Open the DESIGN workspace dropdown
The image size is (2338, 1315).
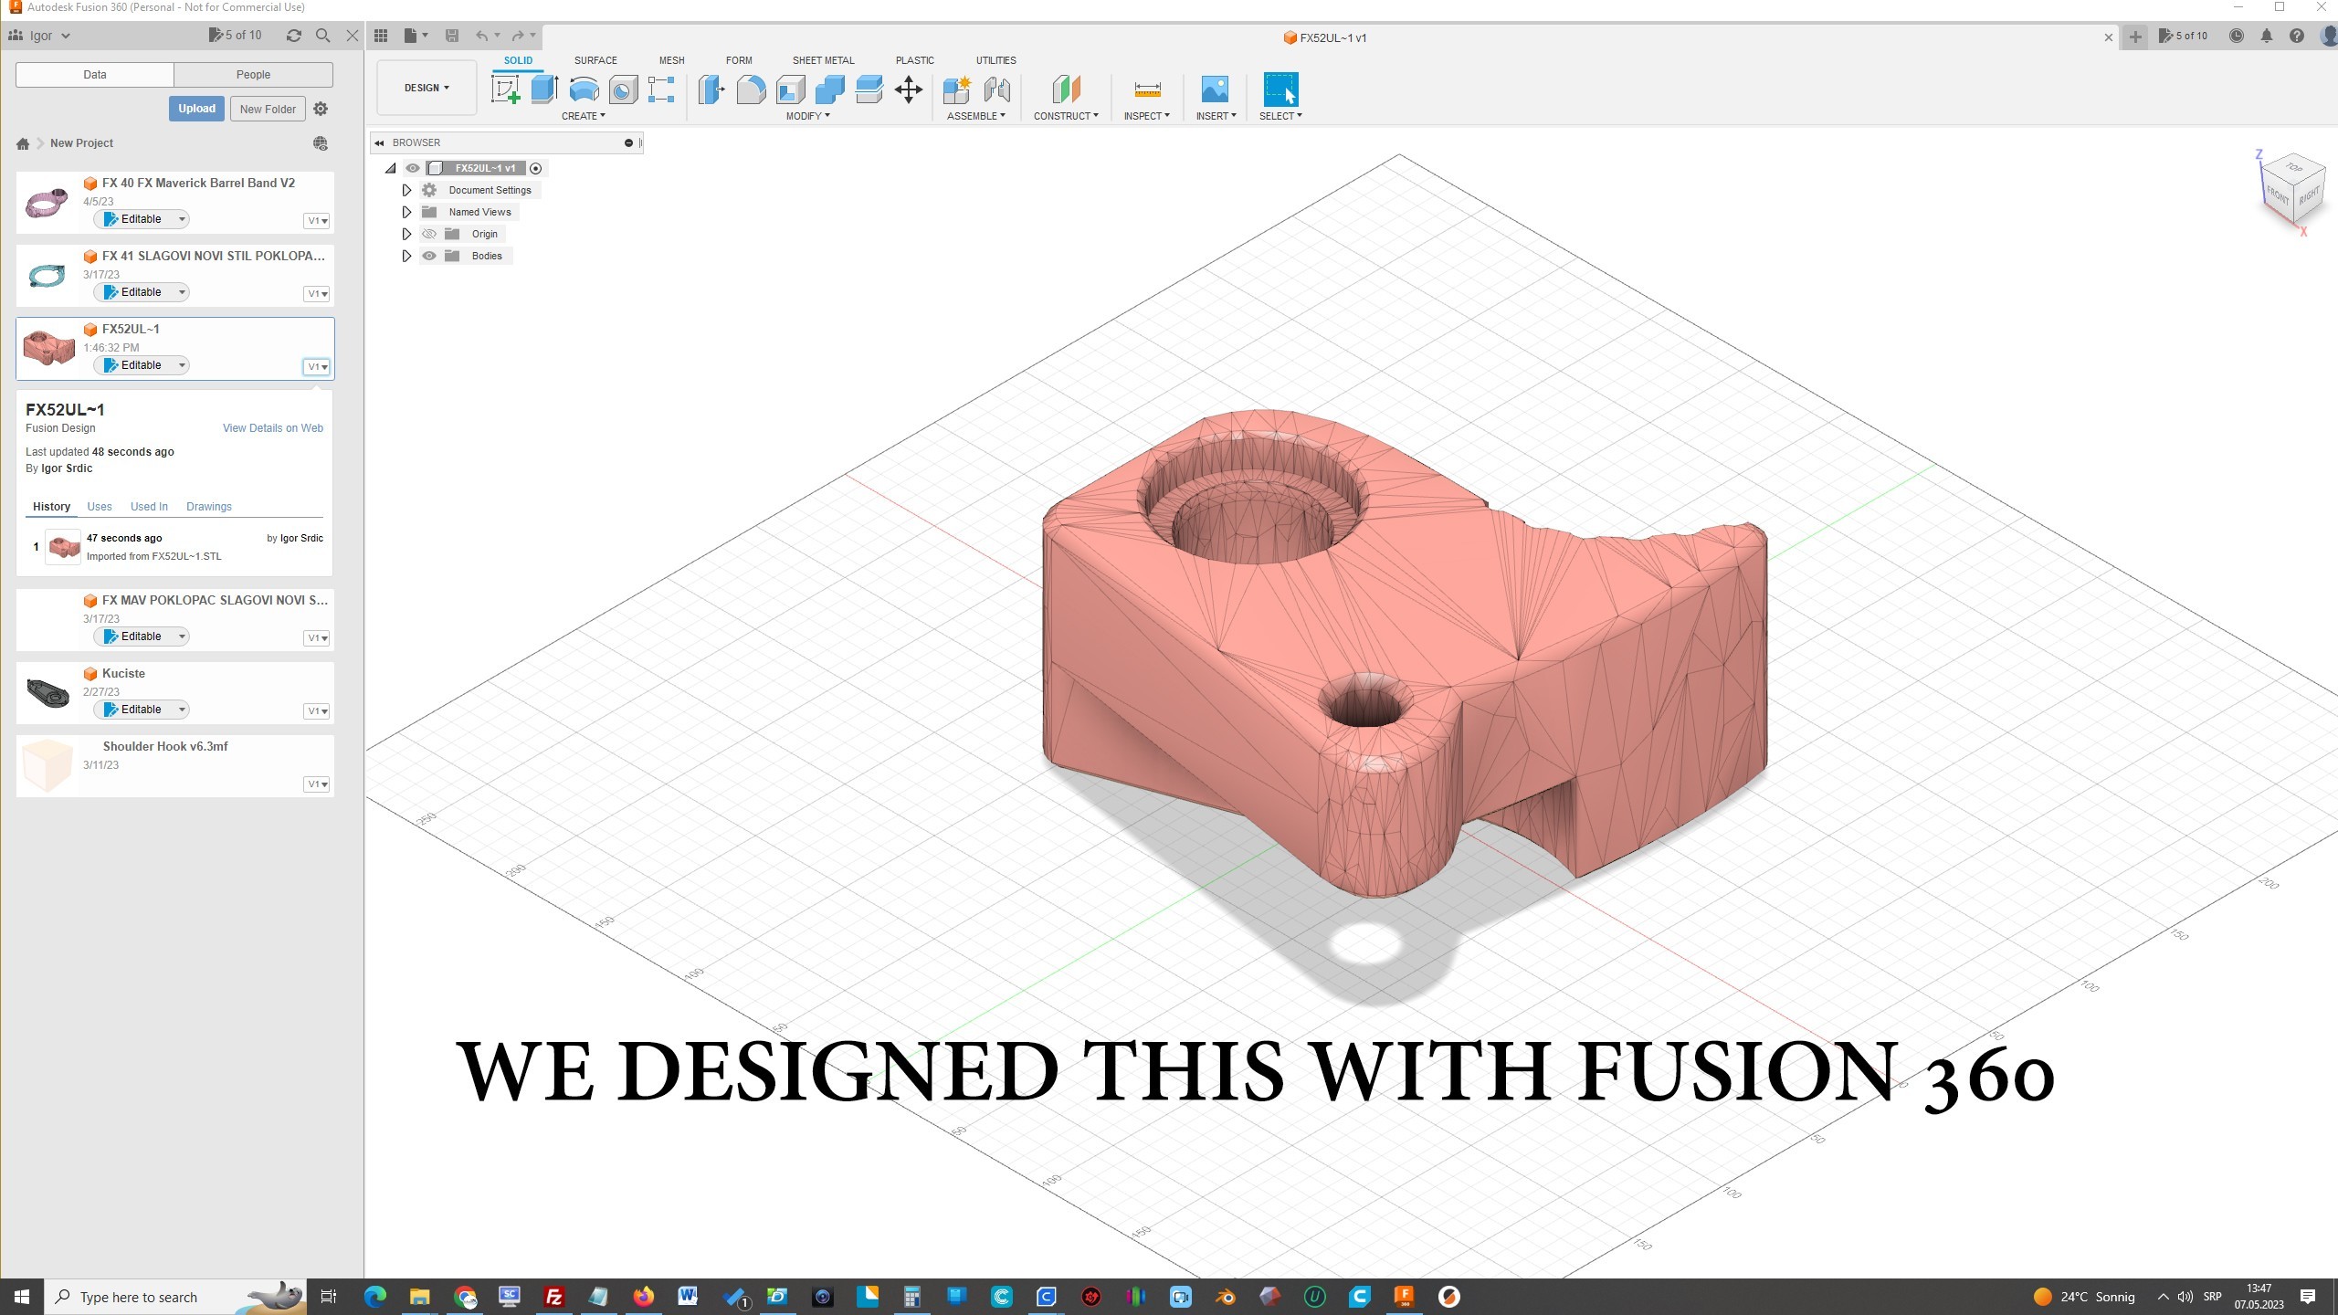[427, 88]
